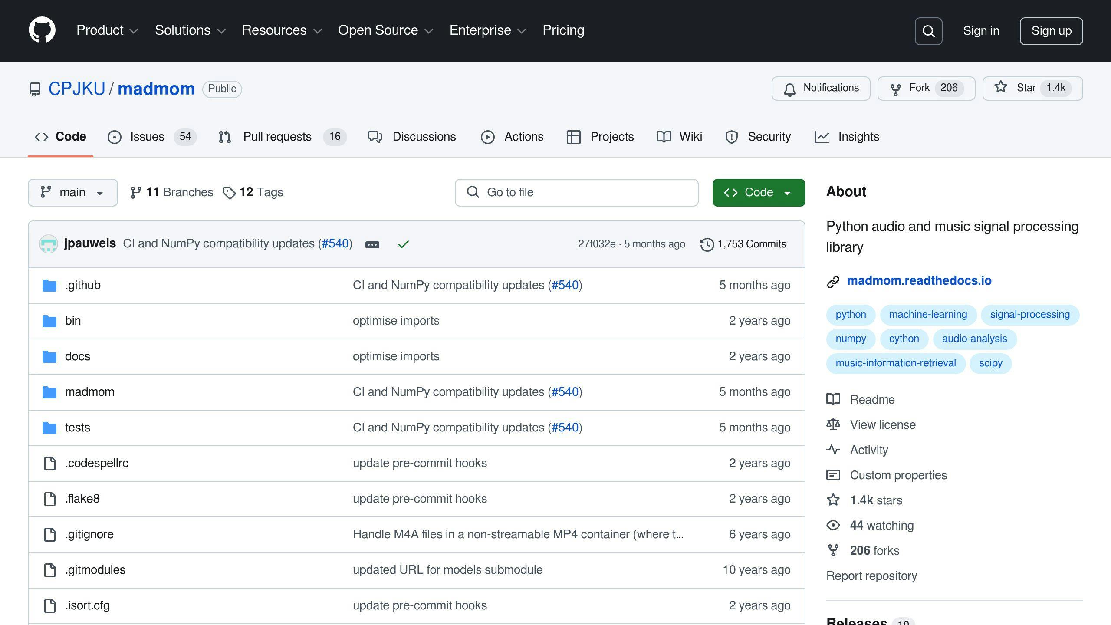Go to Pricing page
Screen dimensions: 1111x625
coord(563,30)
